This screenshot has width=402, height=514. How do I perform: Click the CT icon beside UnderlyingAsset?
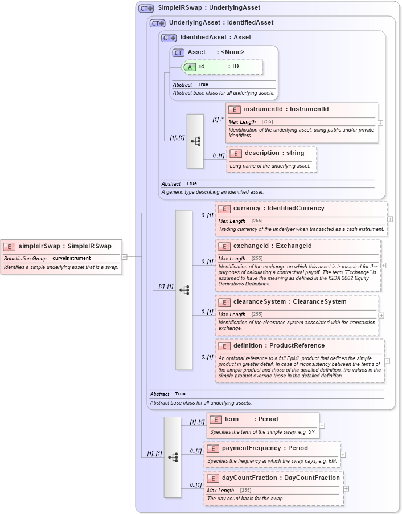click(157, 23)
